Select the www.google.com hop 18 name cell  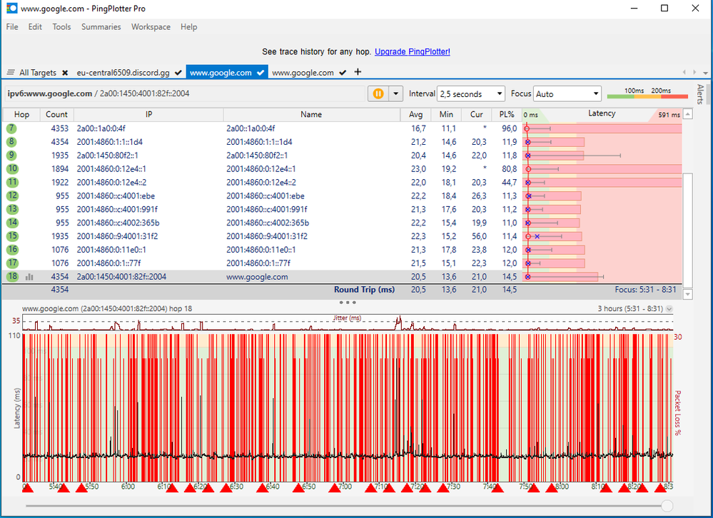tap(257, 277)
